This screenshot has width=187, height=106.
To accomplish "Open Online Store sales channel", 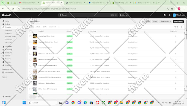I will (9, 72).
